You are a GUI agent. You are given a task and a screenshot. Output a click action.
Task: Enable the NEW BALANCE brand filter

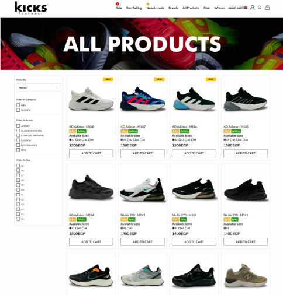pos(18,145)
